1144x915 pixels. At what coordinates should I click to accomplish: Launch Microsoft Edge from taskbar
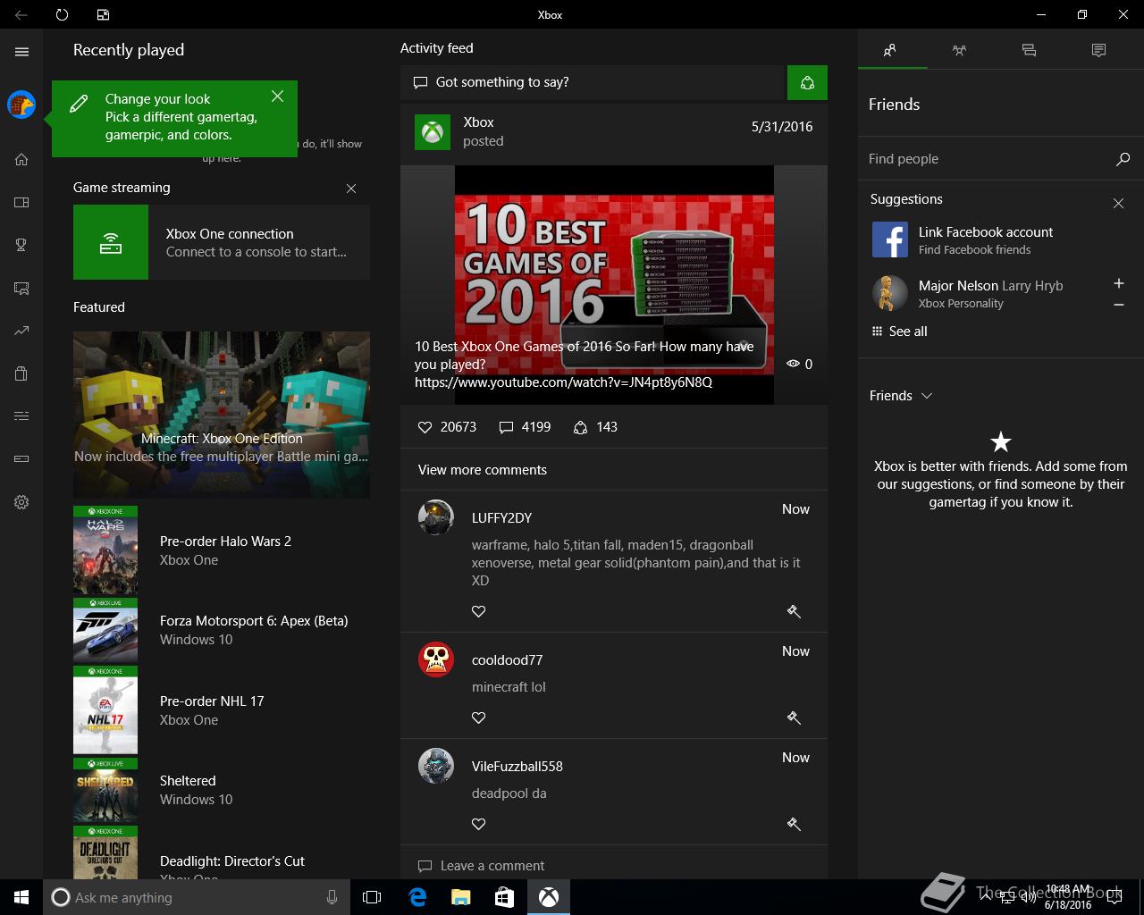[x=416, y=897]
